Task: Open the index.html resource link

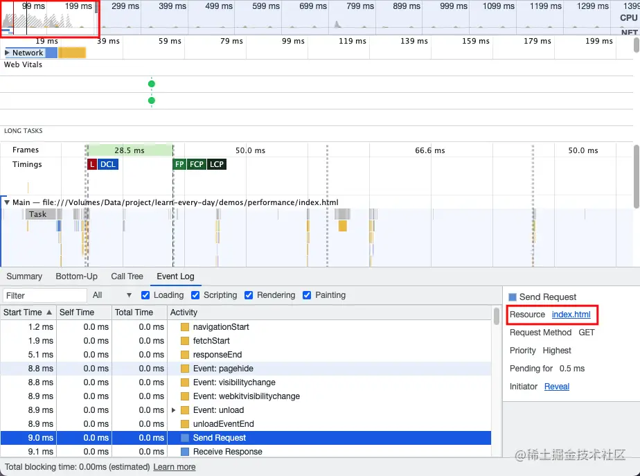Action: 571,315
